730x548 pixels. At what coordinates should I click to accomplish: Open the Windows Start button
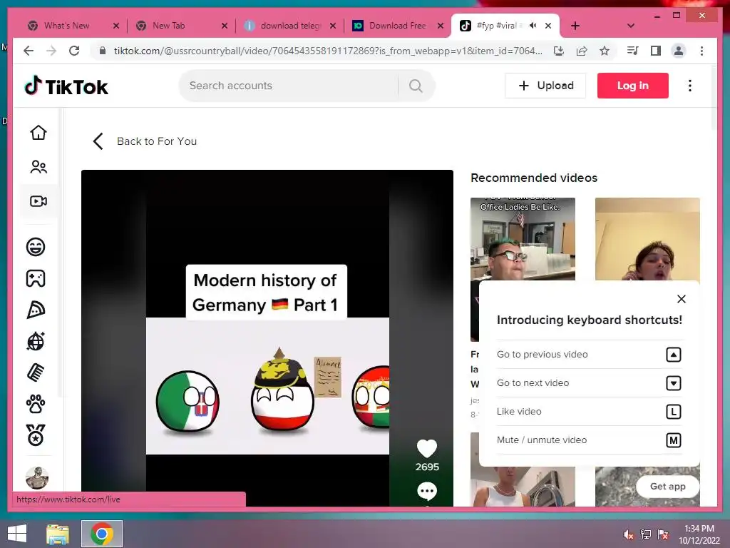point(17,534)
